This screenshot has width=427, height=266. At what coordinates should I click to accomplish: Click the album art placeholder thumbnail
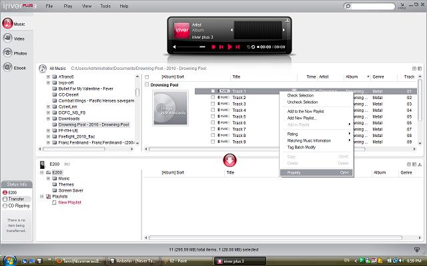[171, 106]
